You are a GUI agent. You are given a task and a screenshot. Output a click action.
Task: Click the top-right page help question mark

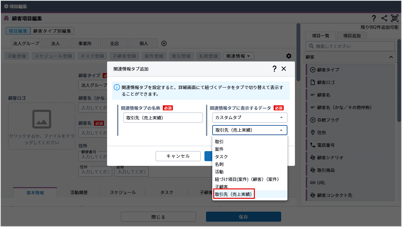pyautogui.click(x=374, y=18)
